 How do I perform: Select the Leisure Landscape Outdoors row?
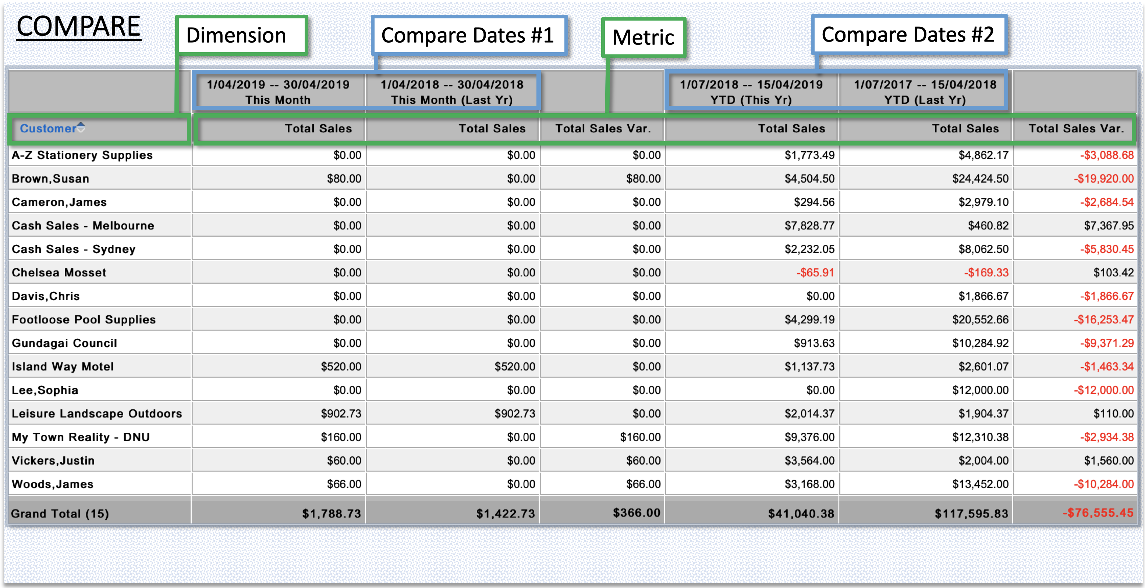(x=572, y=414)
